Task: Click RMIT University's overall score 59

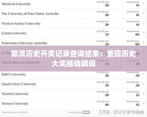Action: point(138,76)
